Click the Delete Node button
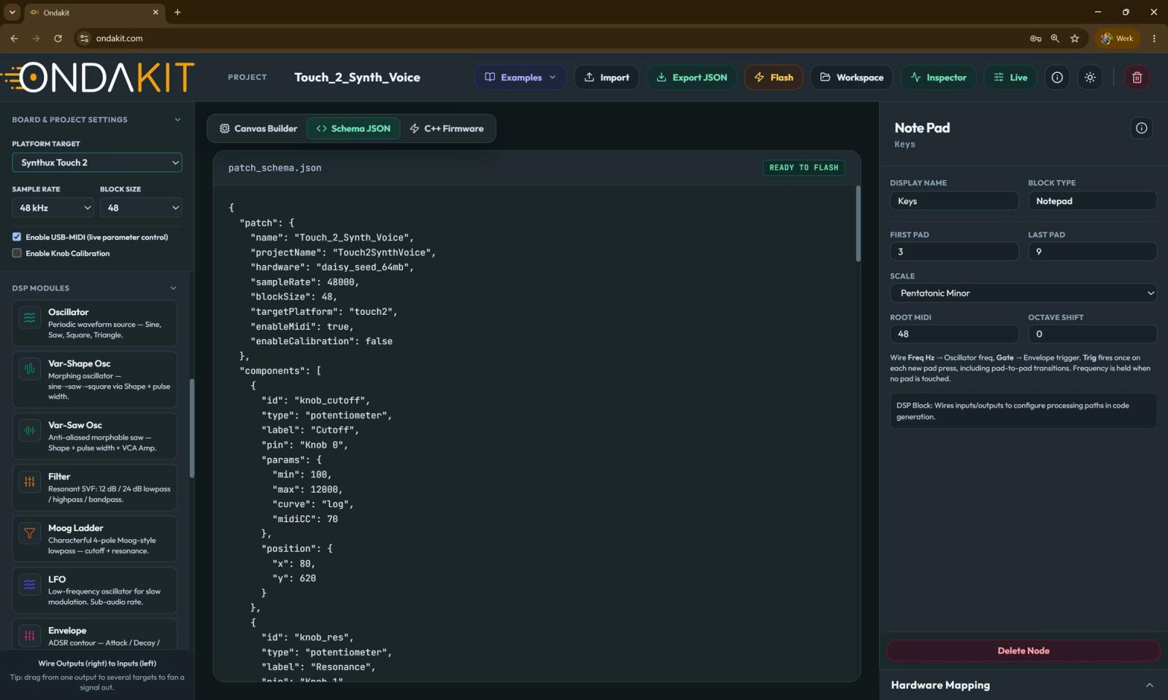 (x=1023, y=651)
